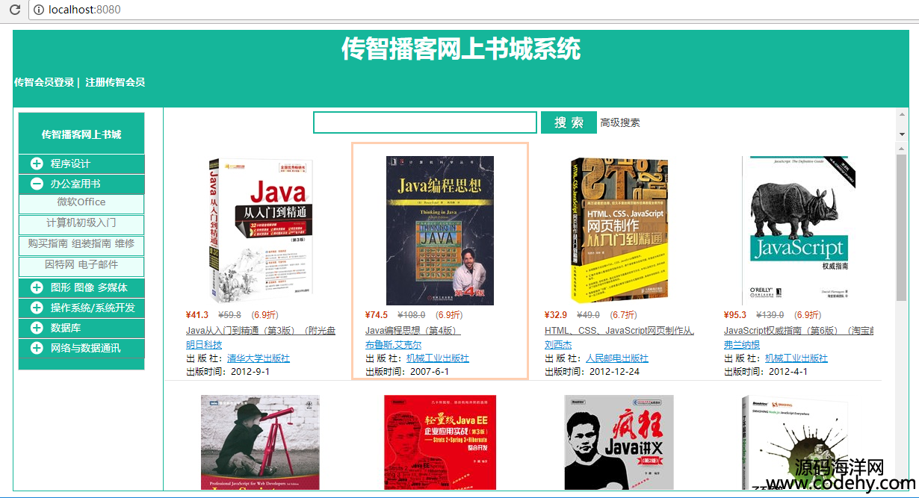Image resolution: width=919 pixels, height=498 pixels.
Task: Open the 疯狂Java讲义 book cover
Action: click(619, 442)
